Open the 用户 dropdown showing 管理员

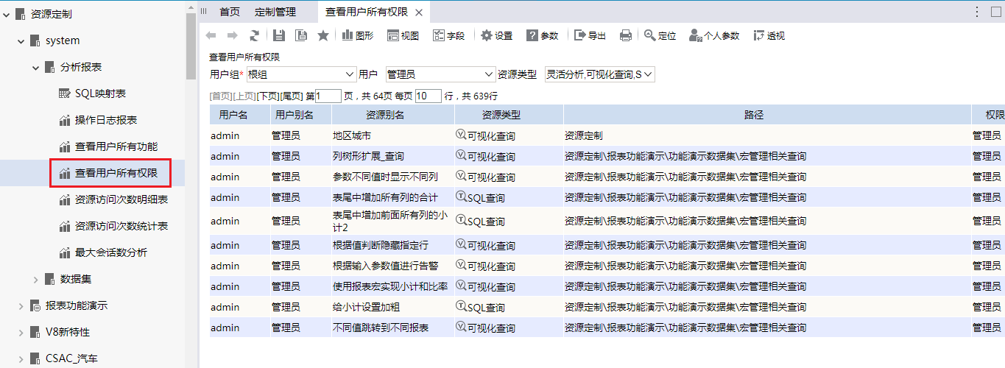coord(440,74)
